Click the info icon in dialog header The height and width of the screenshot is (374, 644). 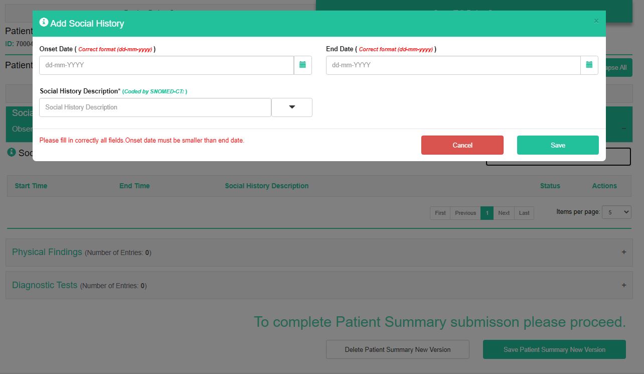tap(44, 23)
